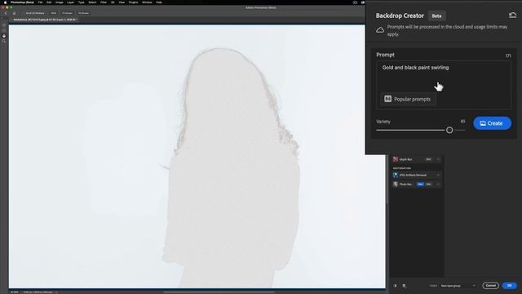Enable the JPEG Artifacts Removal toggle
The height and width of the screenshot is (294, 522).
click(438, 175)
